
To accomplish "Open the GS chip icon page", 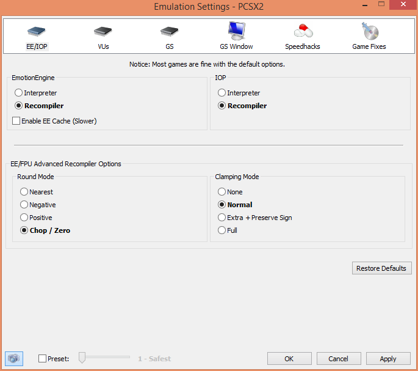I will [x=169, y=31].
